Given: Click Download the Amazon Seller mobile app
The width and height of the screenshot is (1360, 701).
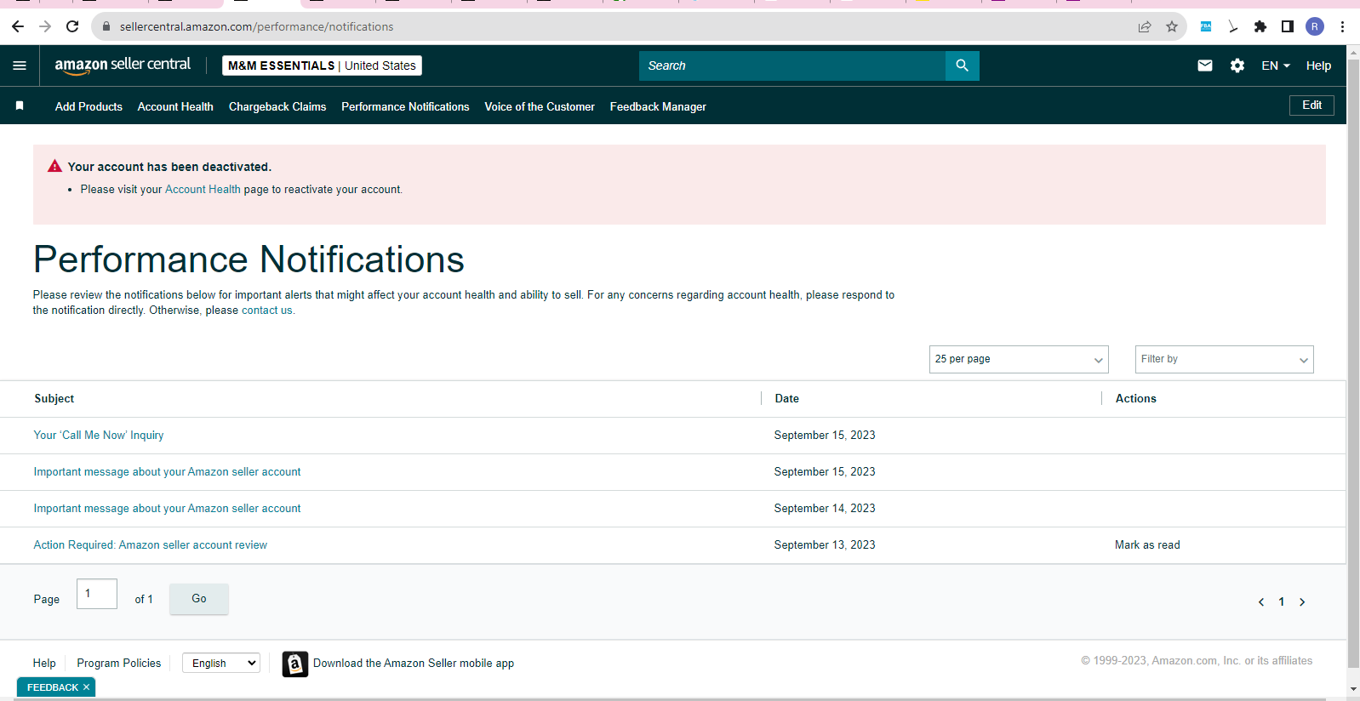Looking at the screenshot, I should 414,663.
